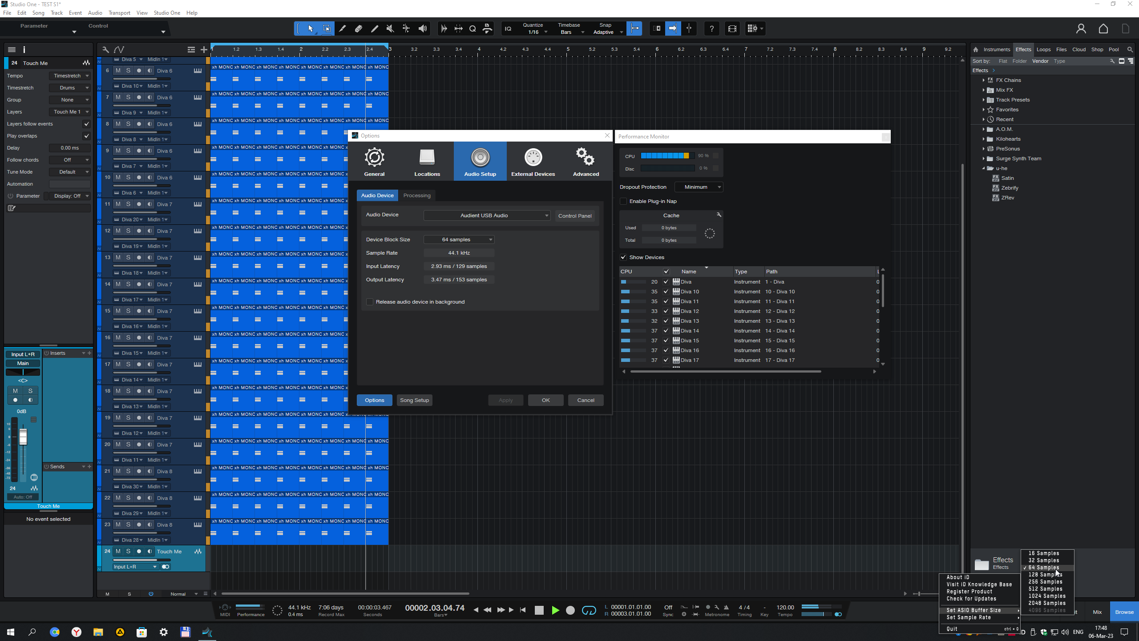This screenshot has height=641, width=1139.
Task: Enable Plug-in Nap checkbox
Action: (x=624, y=201)
